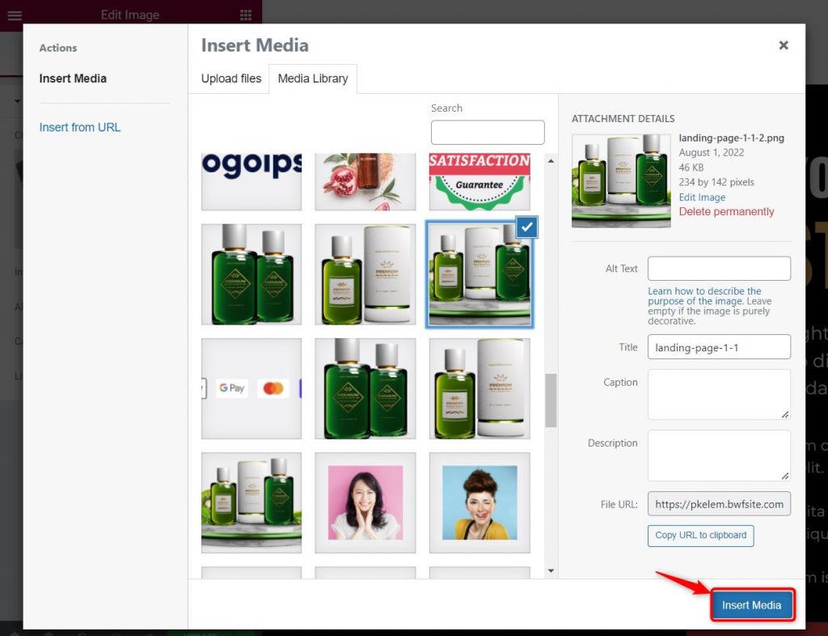
Task: Click the August 1, 2022 date text
Action: [x=712, y=153]
